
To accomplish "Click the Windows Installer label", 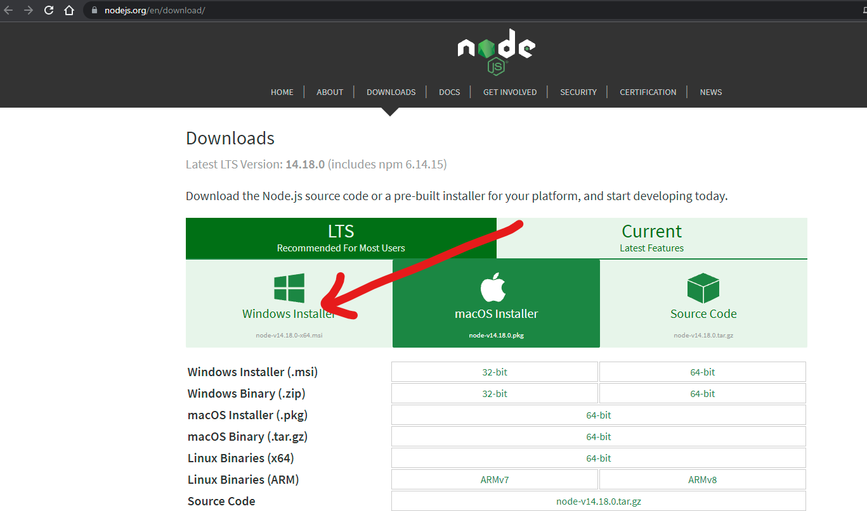I will [289, 314].
